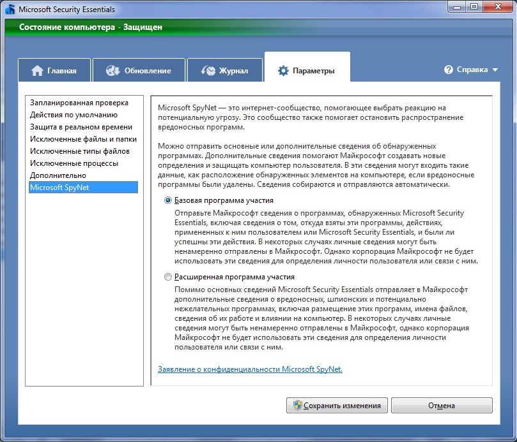517x442 pixels.
Task: Open Заявление о конфиденциальности Microsoft SpyNet link
Action: [x=250, y=369]
